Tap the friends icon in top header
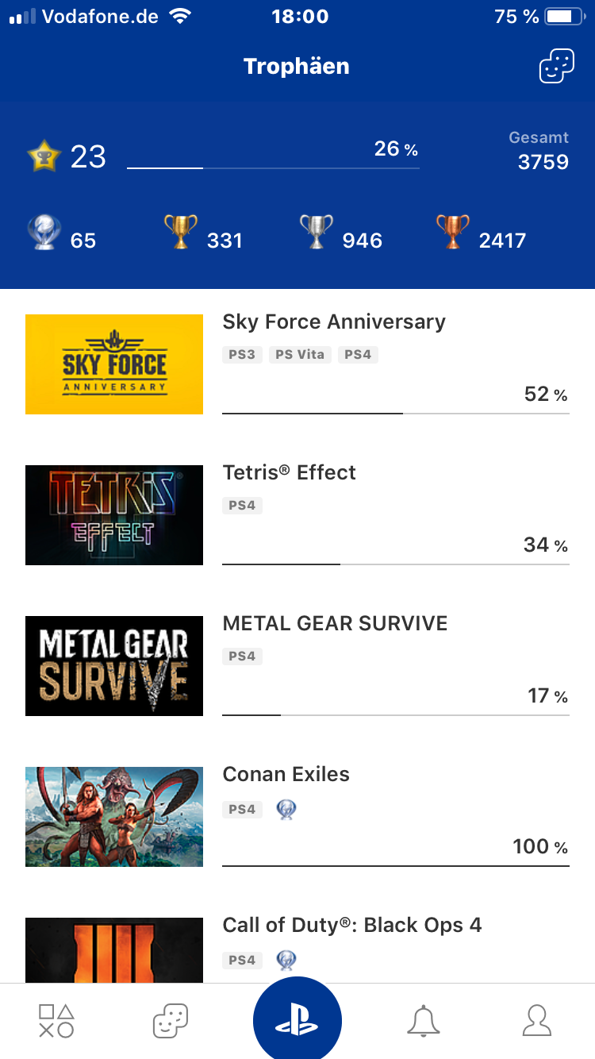 tap(556, 67)
